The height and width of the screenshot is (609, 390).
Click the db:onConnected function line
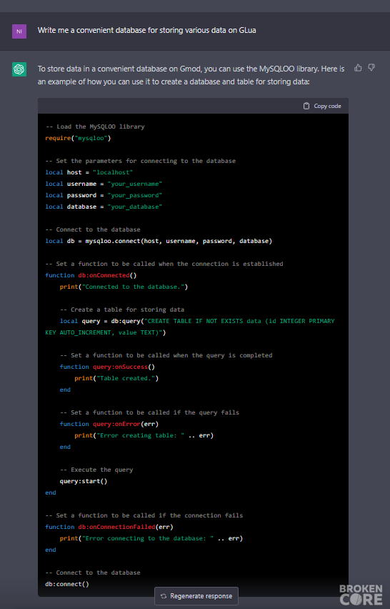[91, 275]
